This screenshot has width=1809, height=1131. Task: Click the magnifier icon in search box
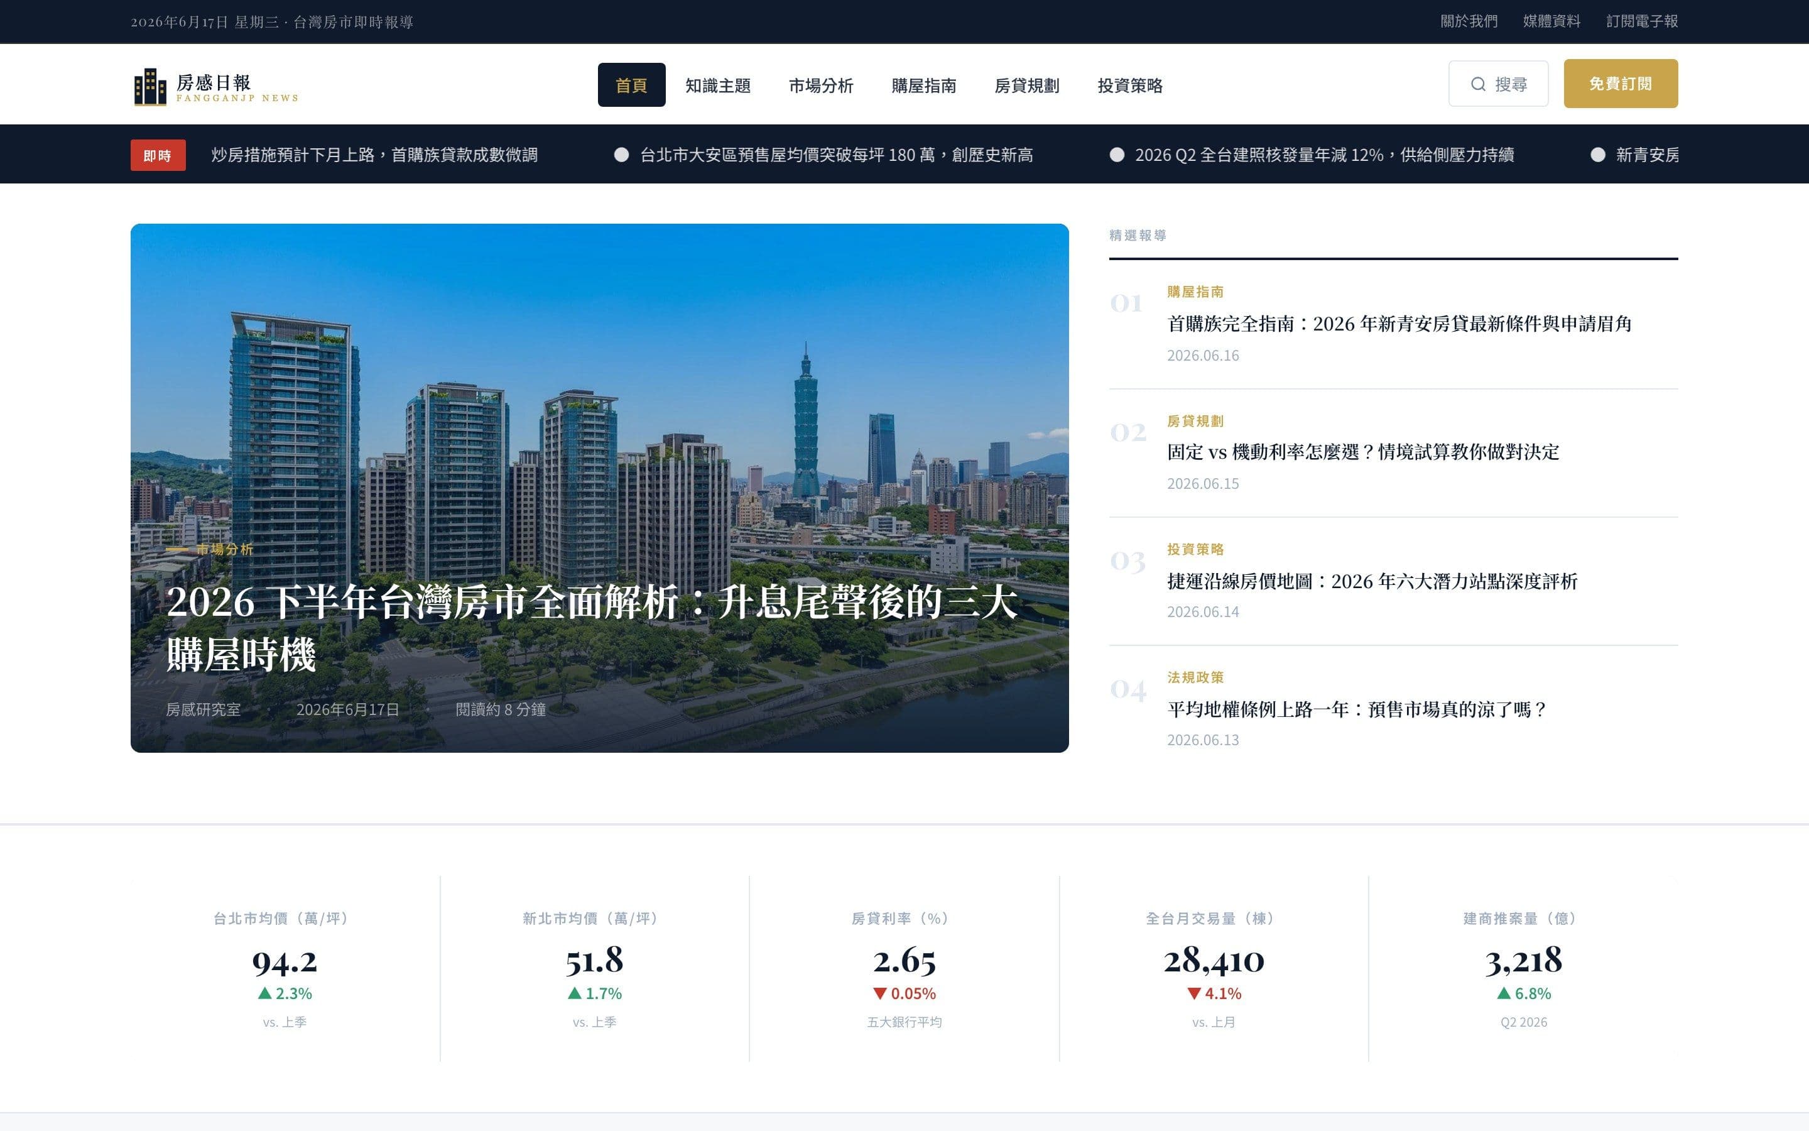click(1478, 84)
